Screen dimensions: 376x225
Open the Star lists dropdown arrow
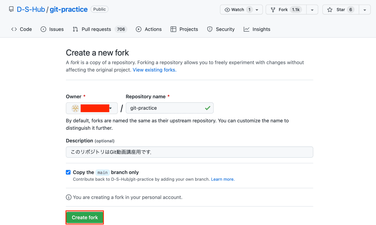tap(365, 10)
